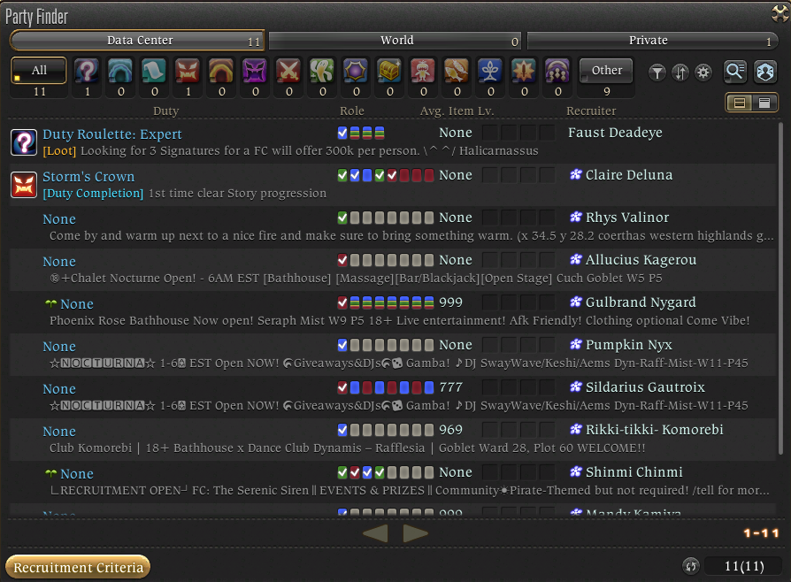791x582 pixels.
Task: Open Rikki-tikki- Komorebi's club listing
Action: [x=393, y=439]
